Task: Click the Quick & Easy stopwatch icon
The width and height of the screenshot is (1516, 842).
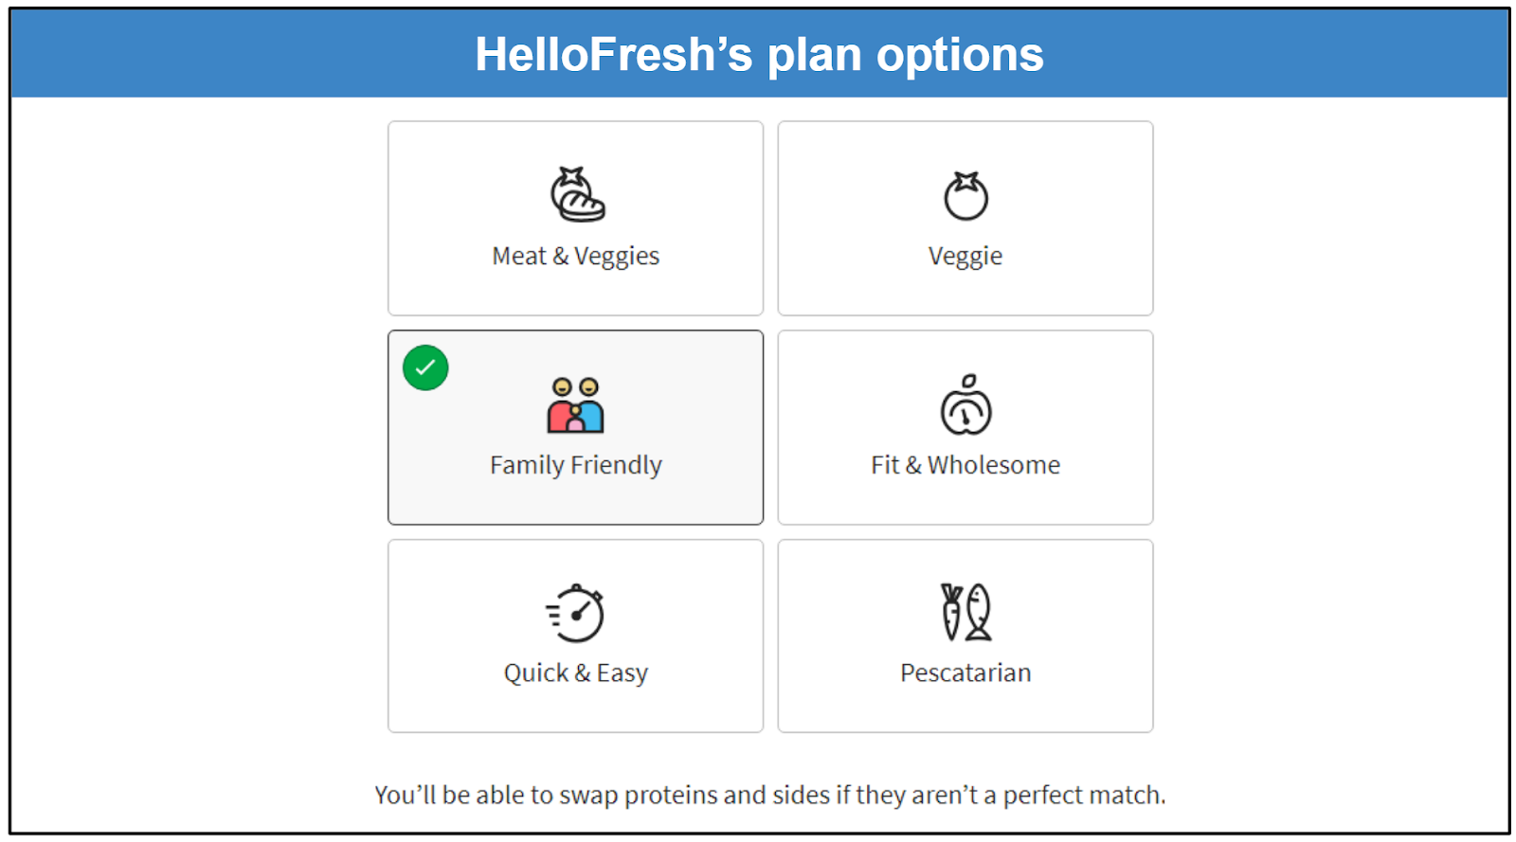Action: coord(575,614)
